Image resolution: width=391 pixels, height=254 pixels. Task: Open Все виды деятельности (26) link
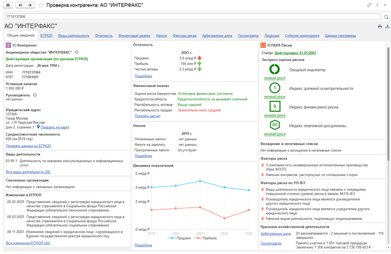pyautogui.click(x=28, y=172)
